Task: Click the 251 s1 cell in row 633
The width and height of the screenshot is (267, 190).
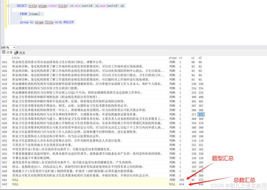Action: click(x=194, y=145)
